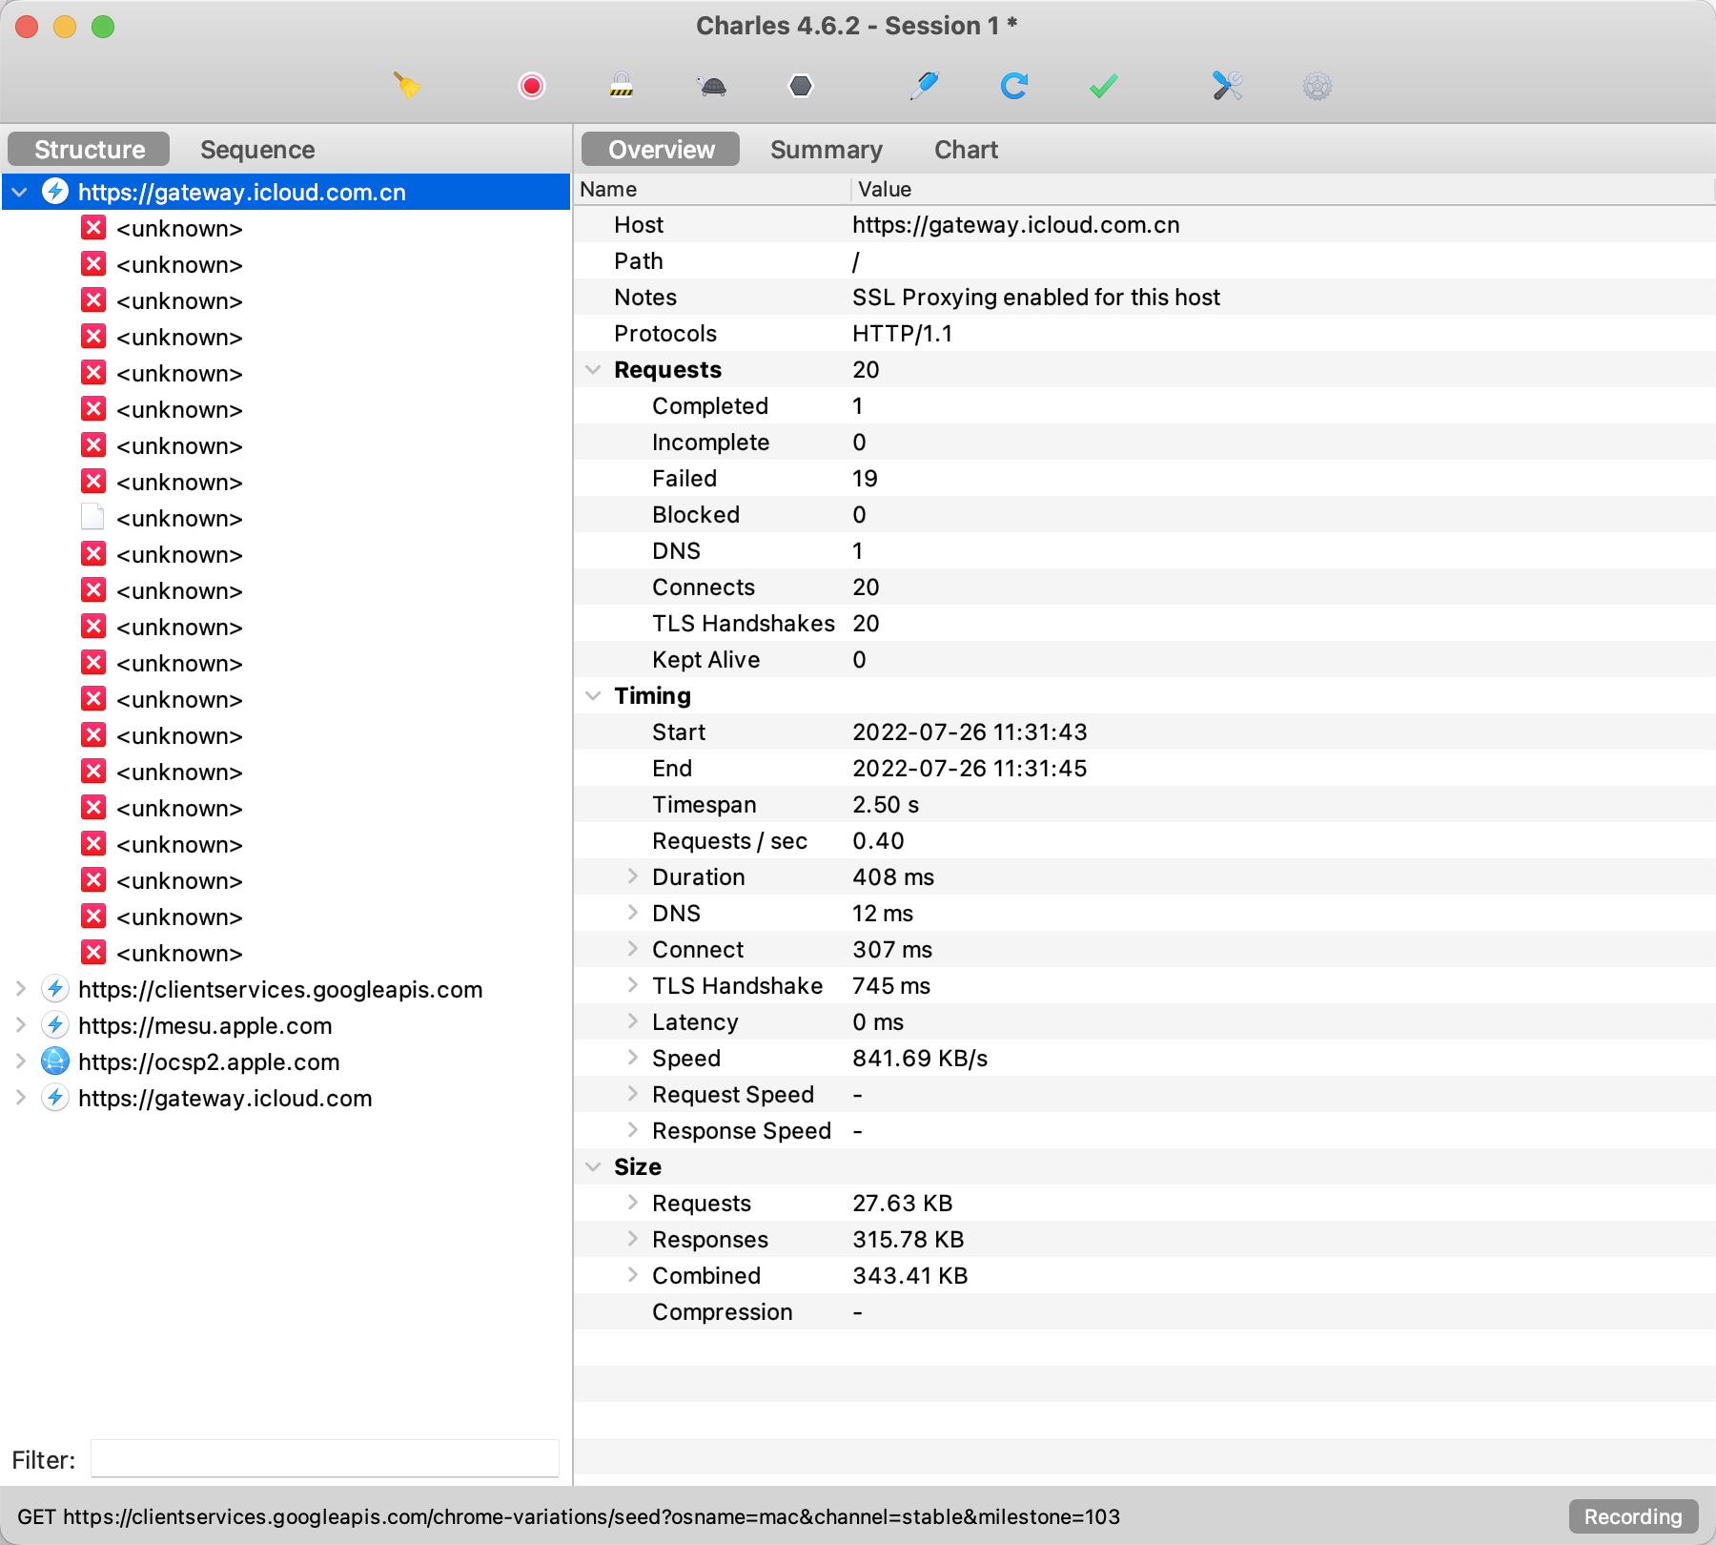
Task: Click the globe icon beside ocsp2.apple.com
Action: coord(55,1061)
